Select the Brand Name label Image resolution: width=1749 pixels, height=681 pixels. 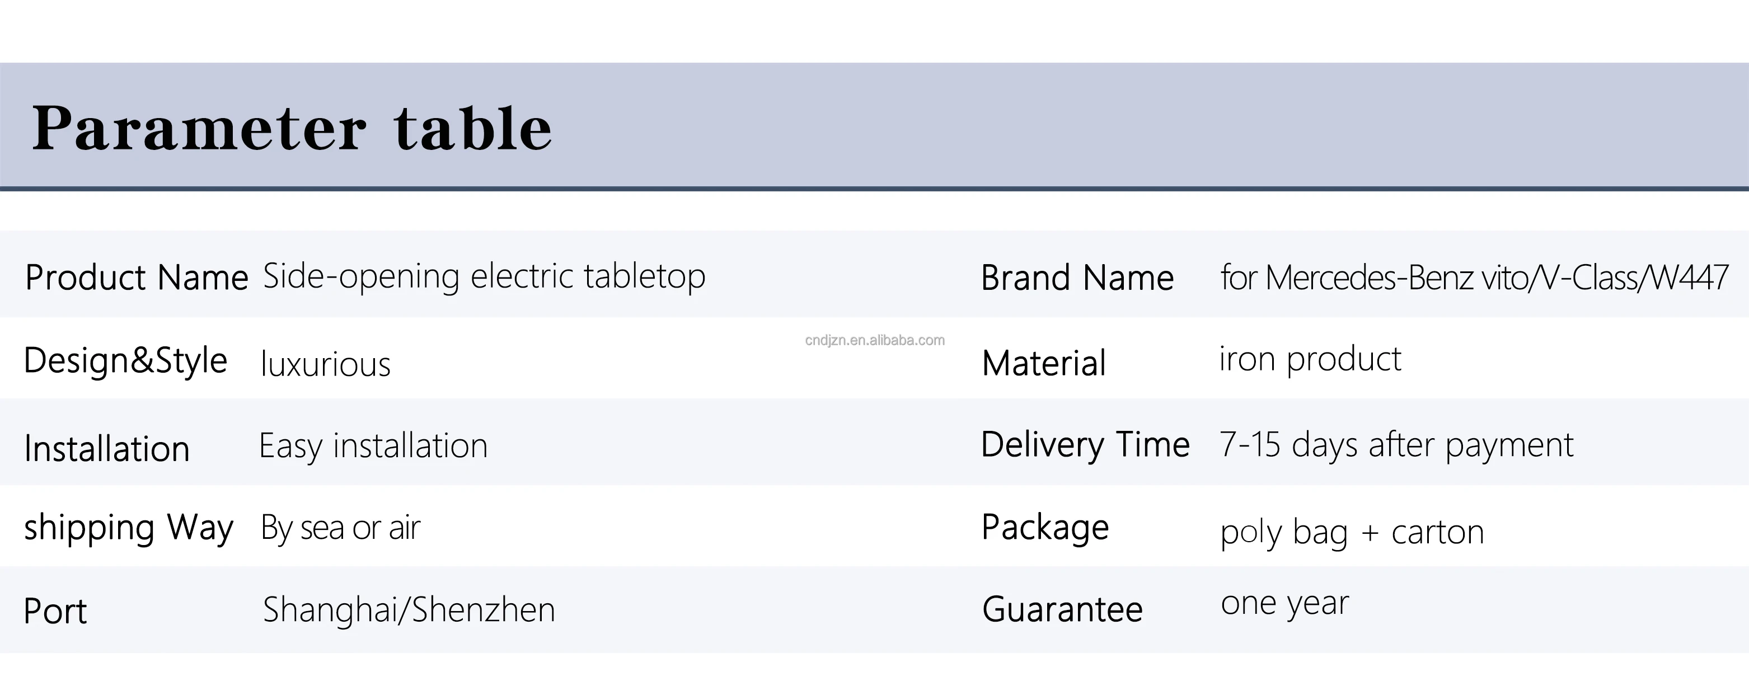pyautogui.click(x=1077, y=278)
